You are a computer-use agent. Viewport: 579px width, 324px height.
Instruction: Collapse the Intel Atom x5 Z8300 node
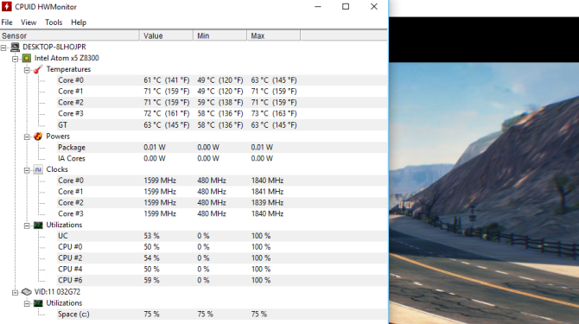[x=16, y=59]
